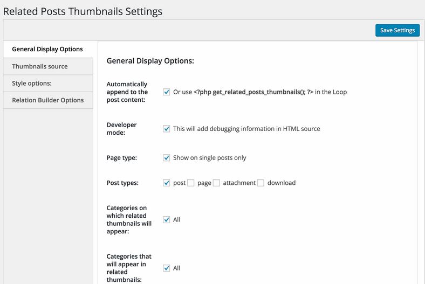Check the attachment post-type checkbox
The width and height of the screenshot is (425, 284).
point(216,183)
